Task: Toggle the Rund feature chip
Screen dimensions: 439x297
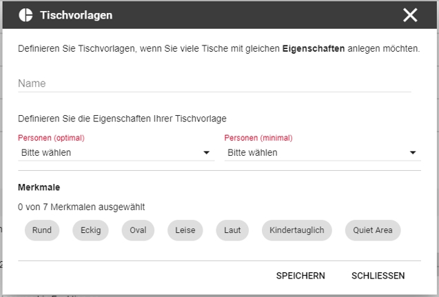Action: tap(42, 230)
